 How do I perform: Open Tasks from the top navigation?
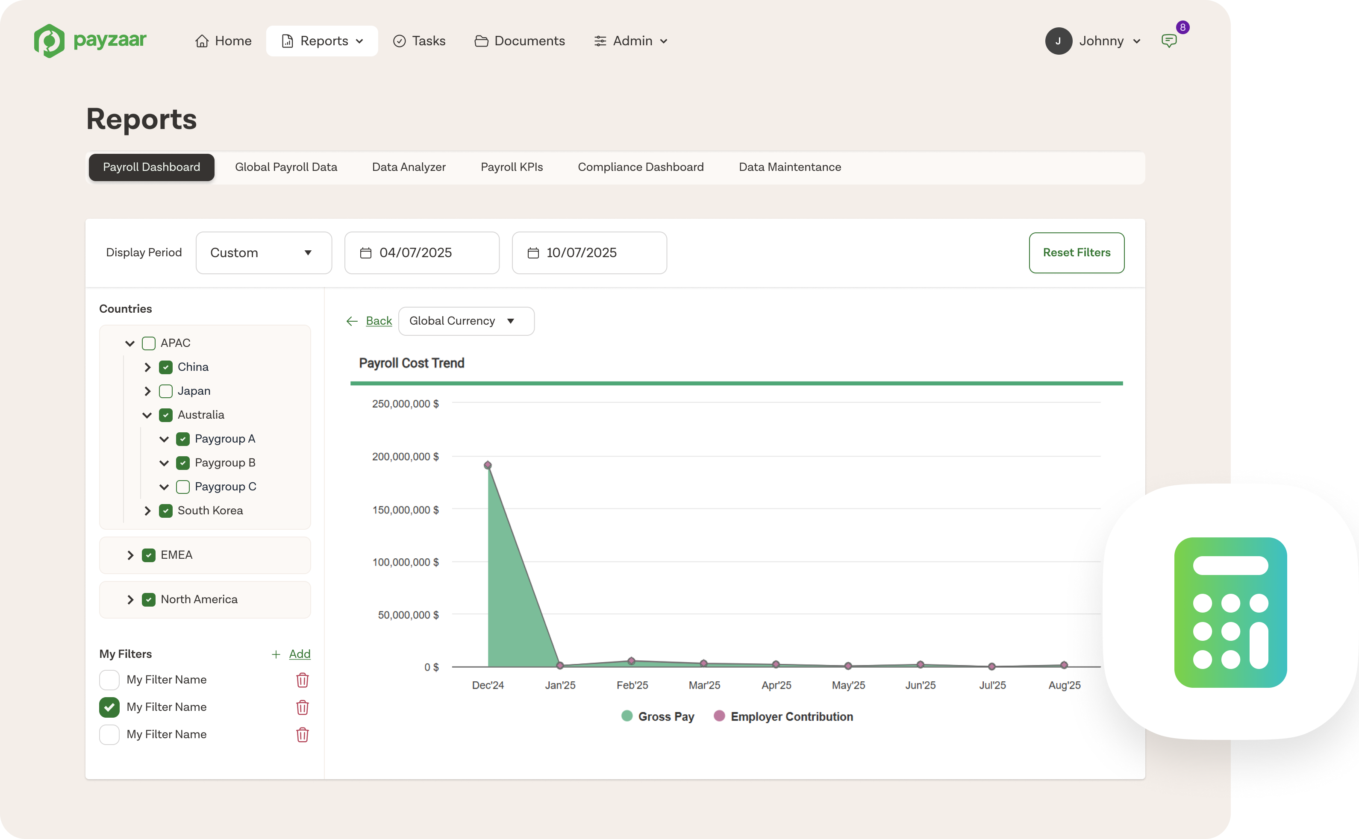419,41
